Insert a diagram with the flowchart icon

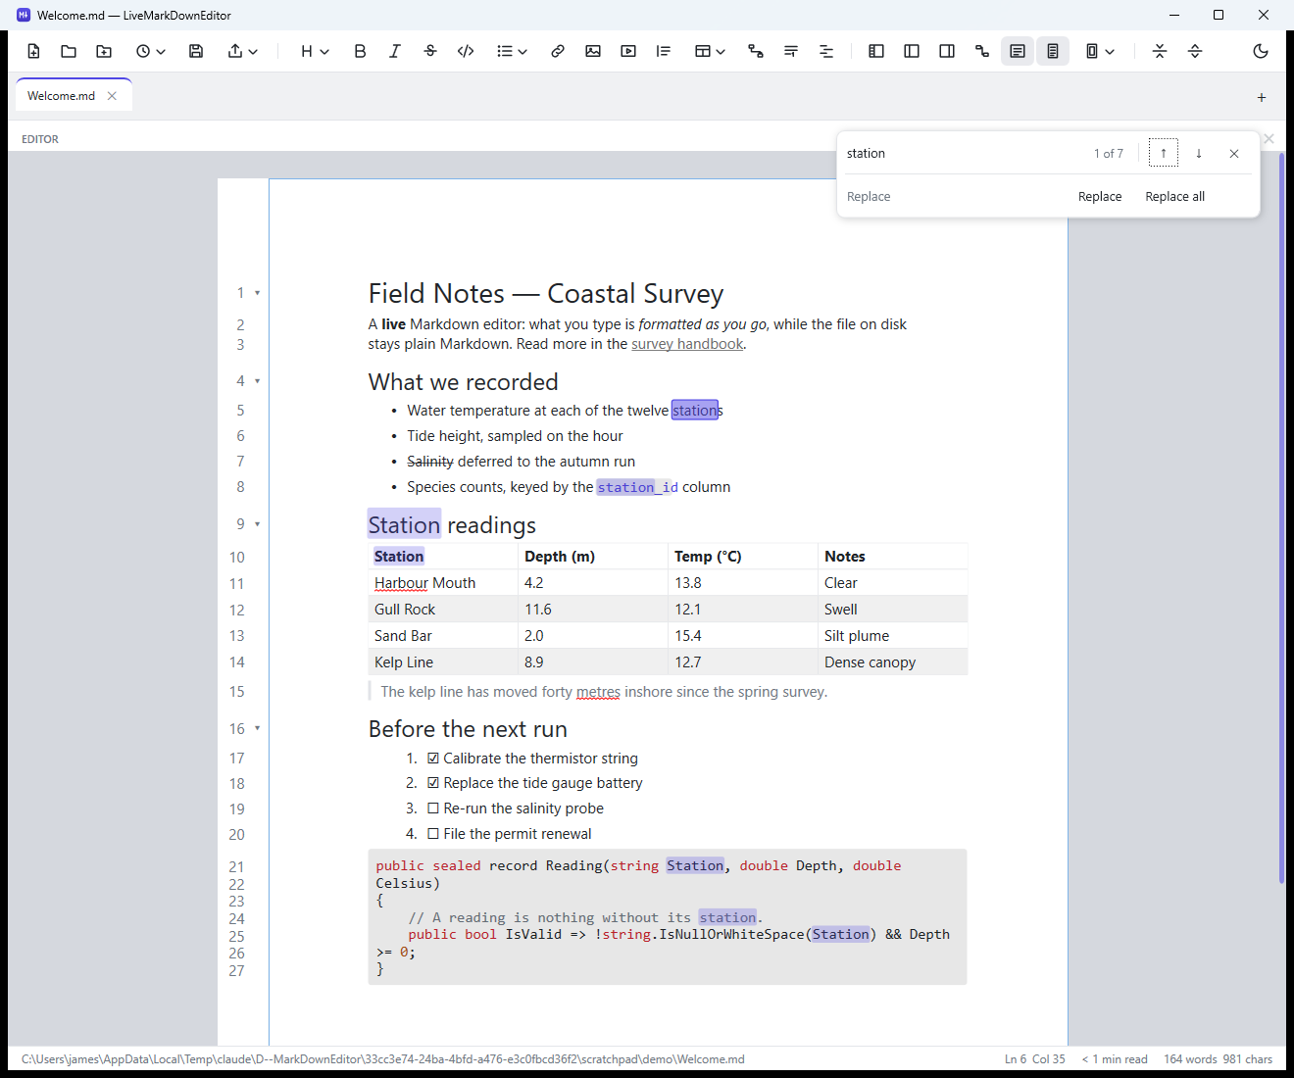[x=756, y=51]
